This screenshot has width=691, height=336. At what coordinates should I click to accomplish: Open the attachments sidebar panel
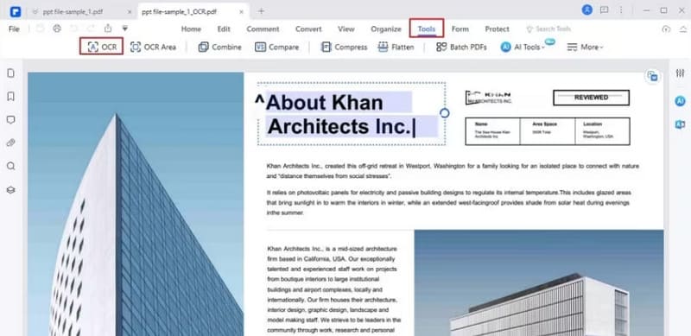click(11, 143)
